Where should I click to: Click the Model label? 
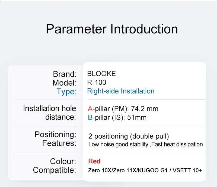(x=65, y=83)
